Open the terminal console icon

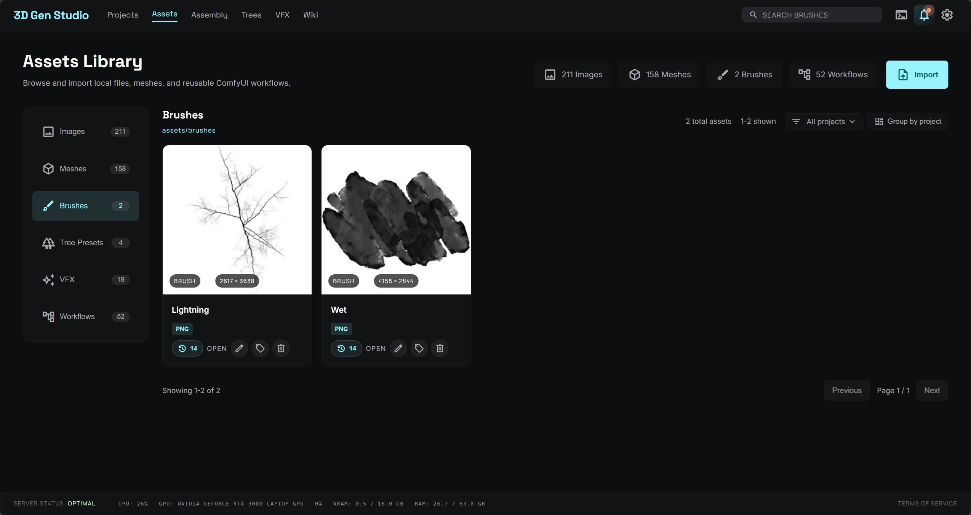(901, 15)
